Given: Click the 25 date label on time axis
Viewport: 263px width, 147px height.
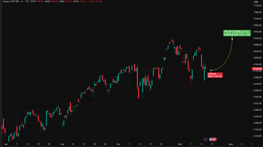Looking at the screenshot, I should [49, 144].
